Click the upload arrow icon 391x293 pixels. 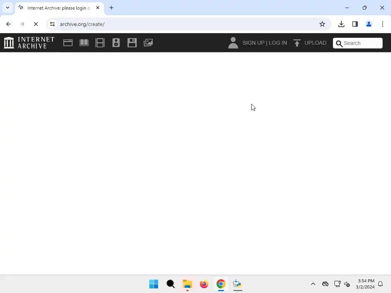(297, 43)
